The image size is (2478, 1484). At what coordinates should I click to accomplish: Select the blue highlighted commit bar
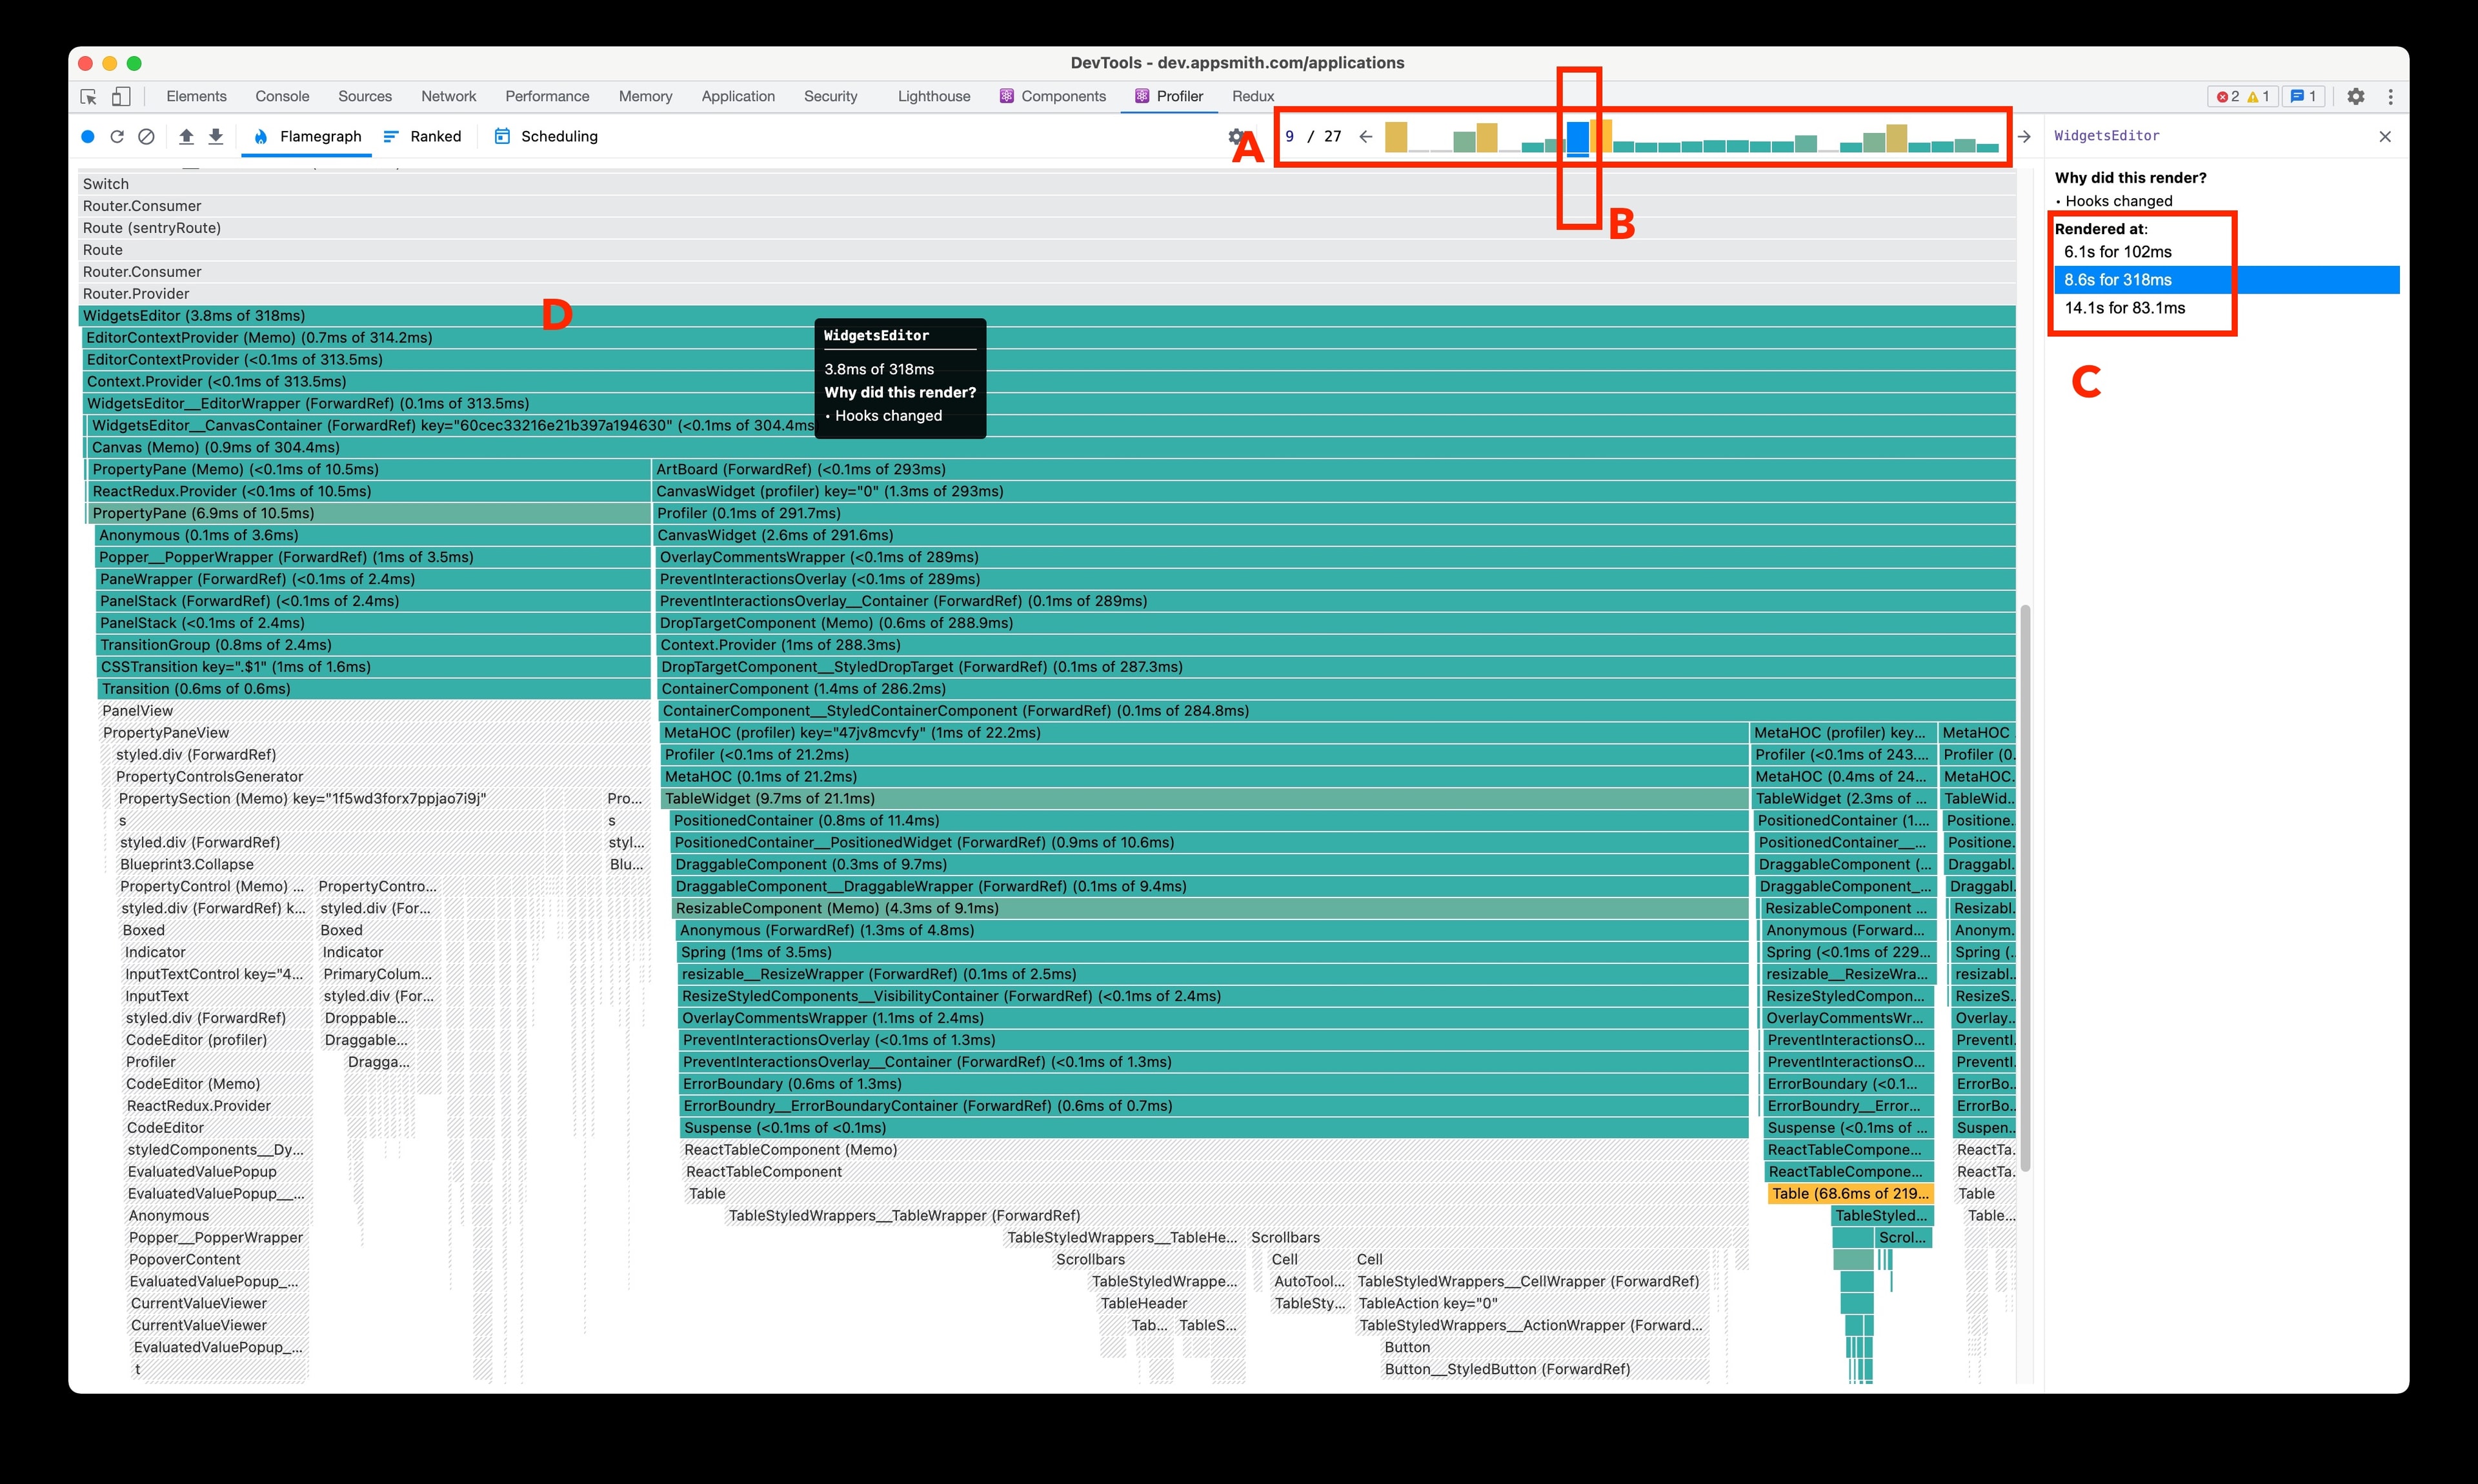tap(1578, 138)
